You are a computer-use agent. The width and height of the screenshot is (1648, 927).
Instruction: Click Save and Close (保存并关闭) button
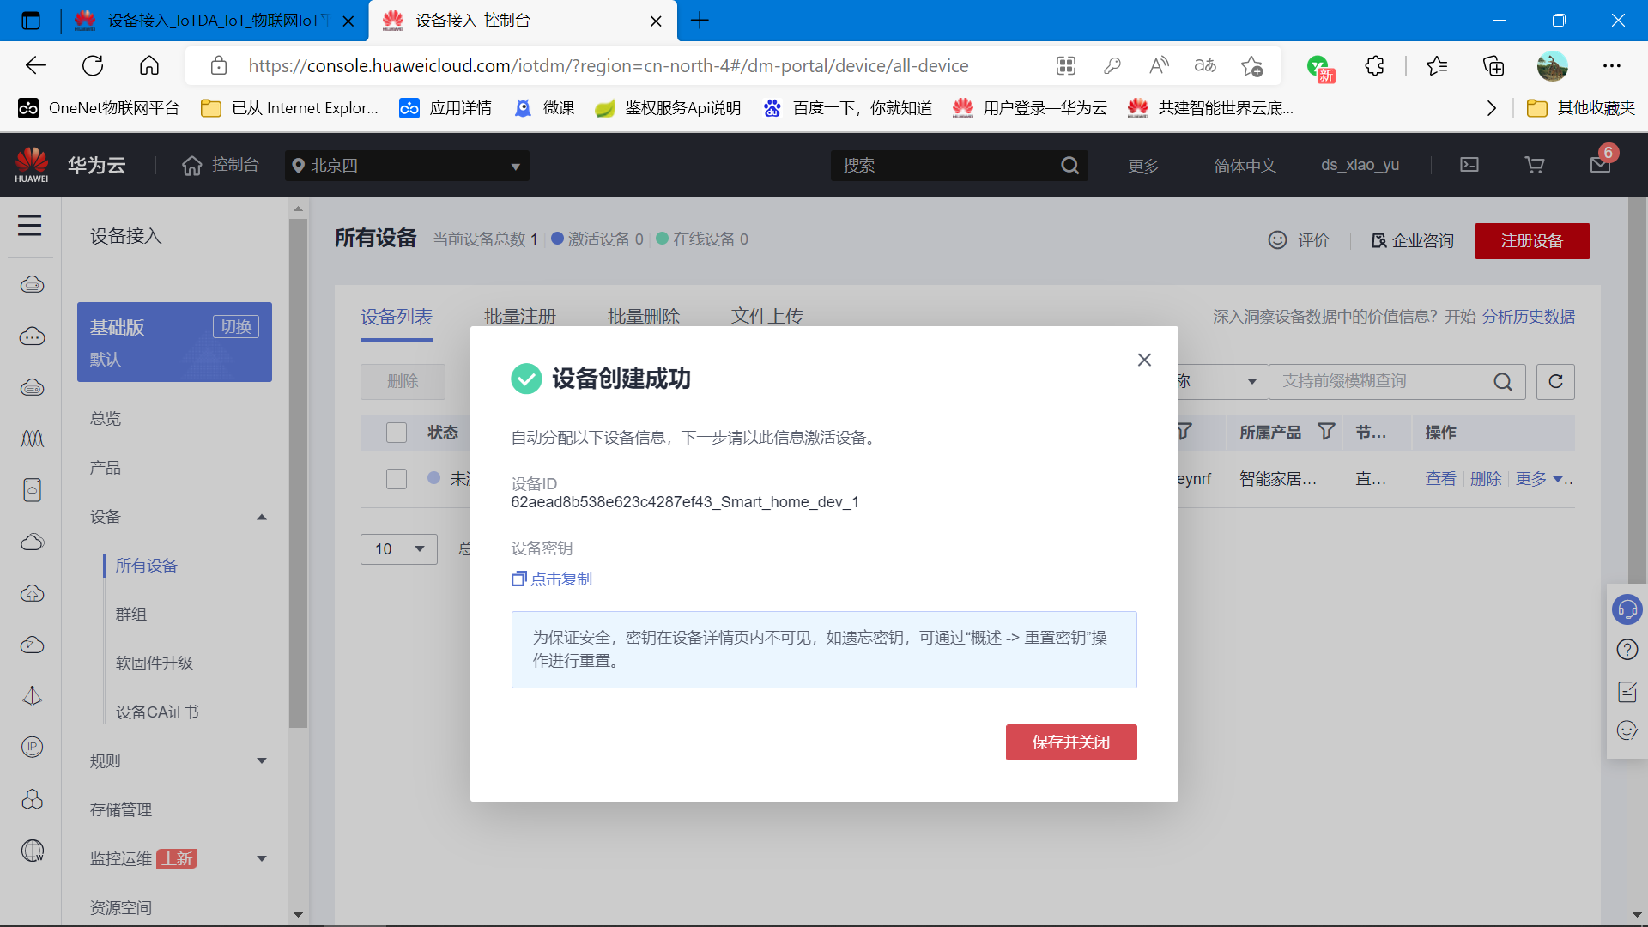click(1071, 742)
